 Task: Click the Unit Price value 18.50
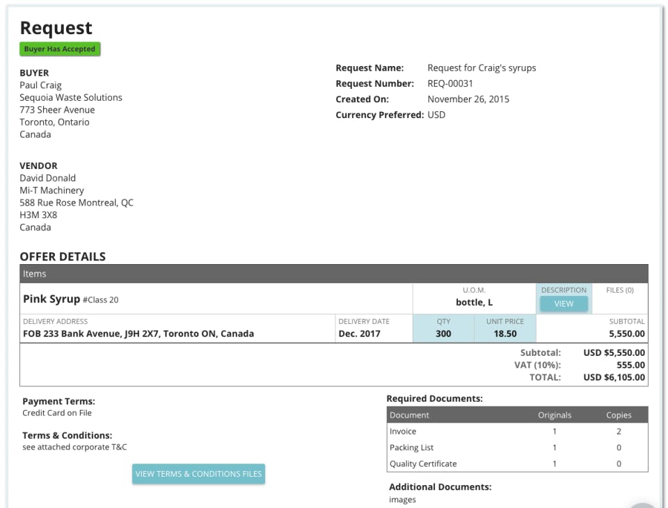click(505, 334)
